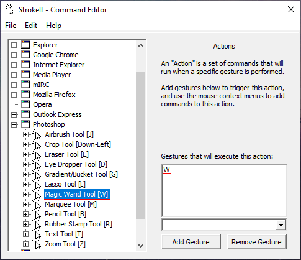Screen dimensions: 301x260
Task: Click inside the gesture combo box field
Action: [219, 225]
